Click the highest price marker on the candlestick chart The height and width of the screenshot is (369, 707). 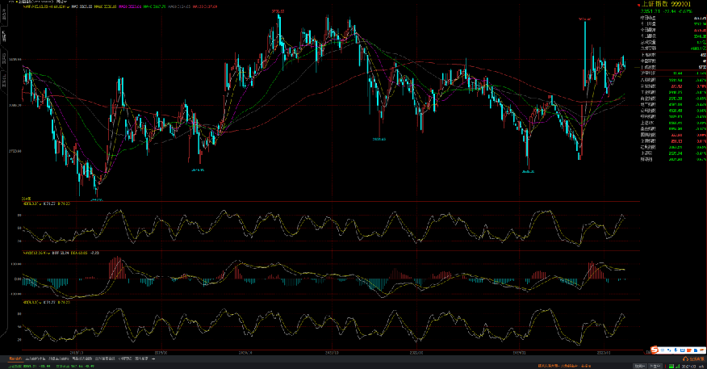pyautogui.click(x=278, y=11)
